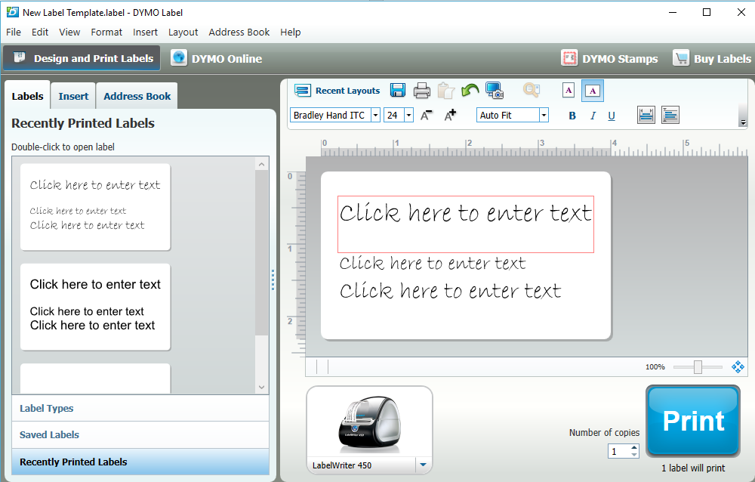The image size is (755, 482).
Task: Click the Recent Layouts icon
Action: (303, 91)
